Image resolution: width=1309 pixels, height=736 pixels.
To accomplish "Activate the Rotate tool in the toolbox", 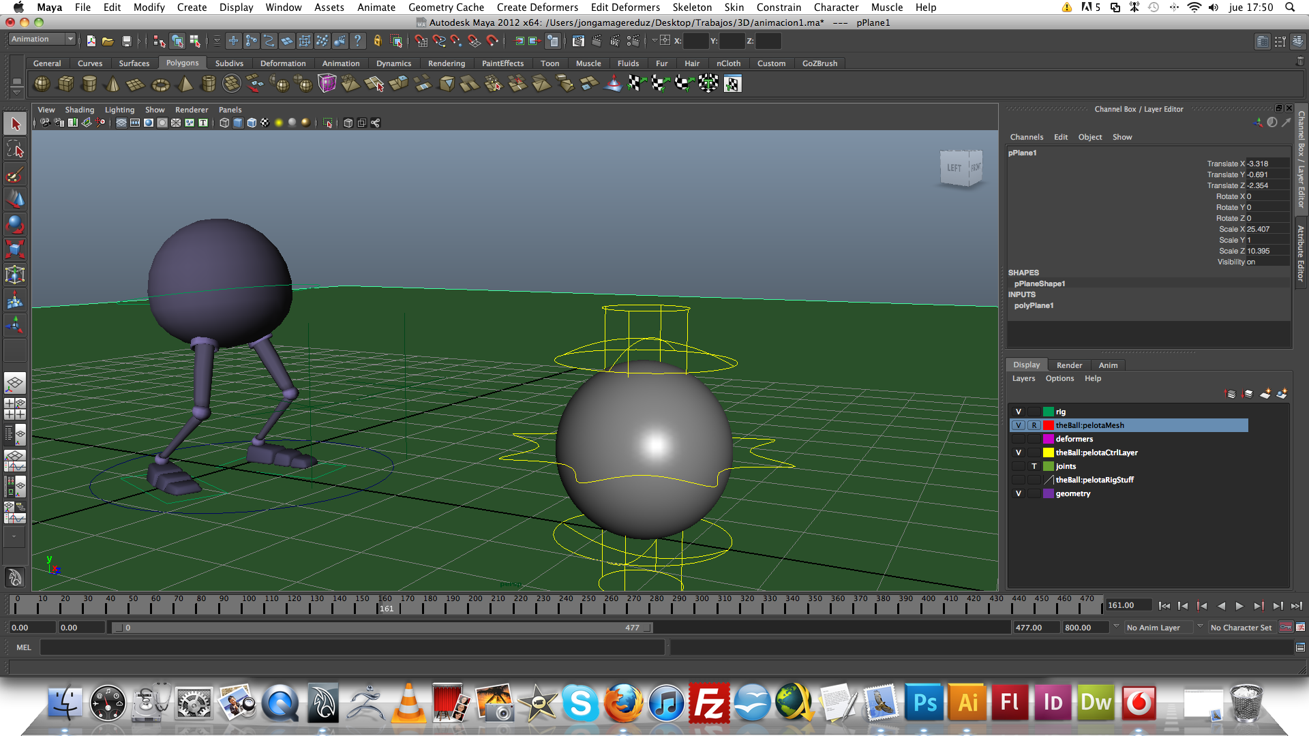I will pyautogui.click(x=14, y=224).
